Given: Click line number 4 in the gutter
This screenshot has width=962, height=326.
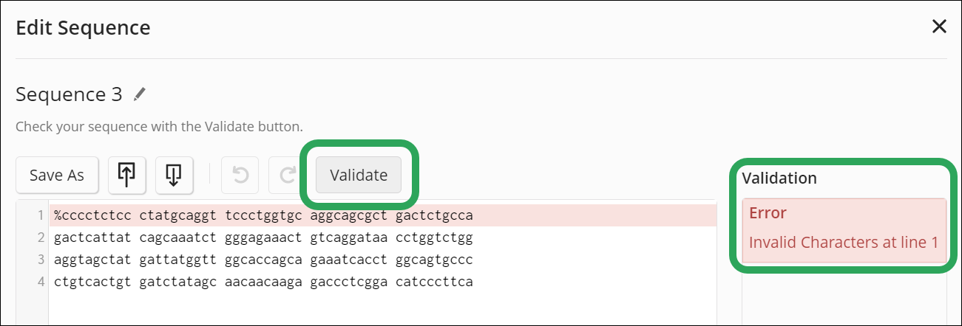Looking at the screenshot, I should click(x=41, y=282).
